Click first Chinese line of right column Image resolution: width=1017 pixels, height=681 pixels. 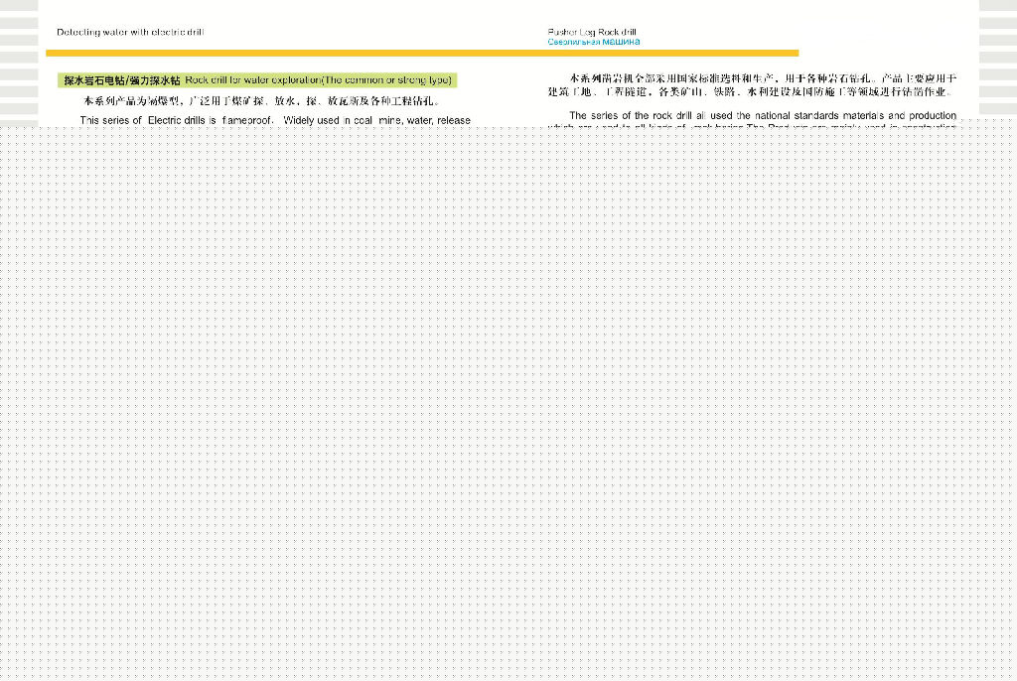pyautogui.click(x=762, y=77)
